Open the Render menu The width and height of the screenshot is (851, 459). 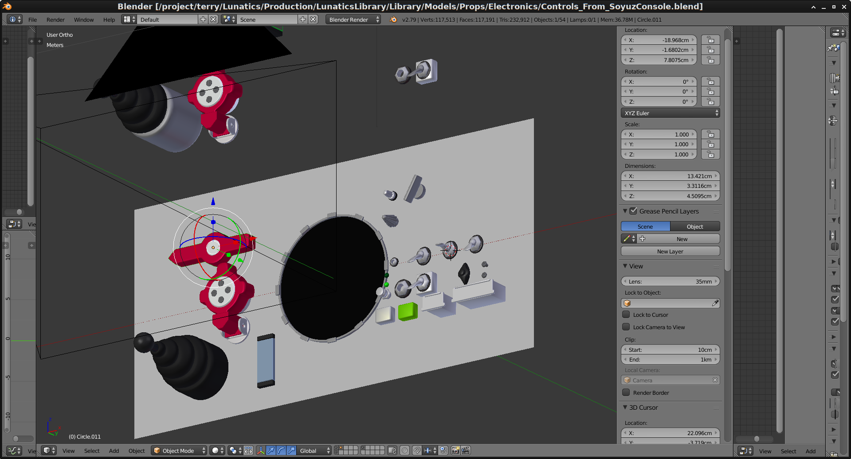(x=55, y=19)
